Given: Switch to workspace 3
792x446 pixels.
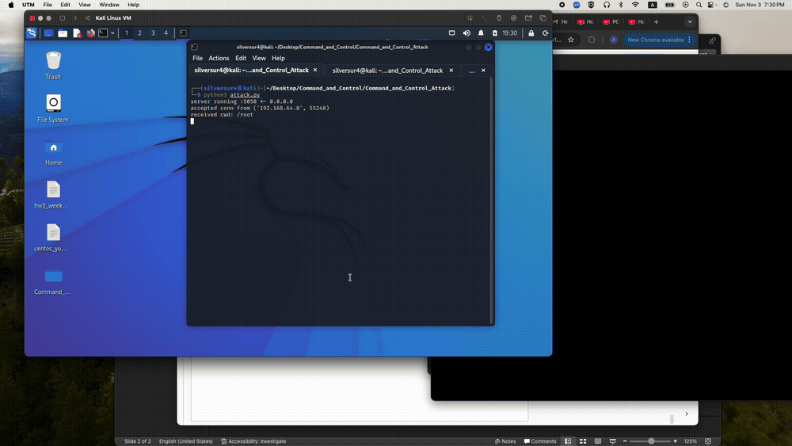Looking at the screenshot, I should click(x=153, y=33).
